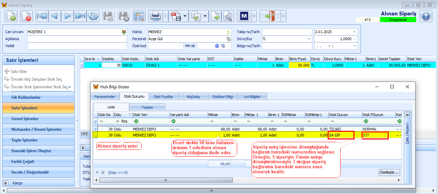Screen dimensions: 438x194
Task: Toggle the (Dolu <> H) filter checkbox
Action: coord(103,173)
